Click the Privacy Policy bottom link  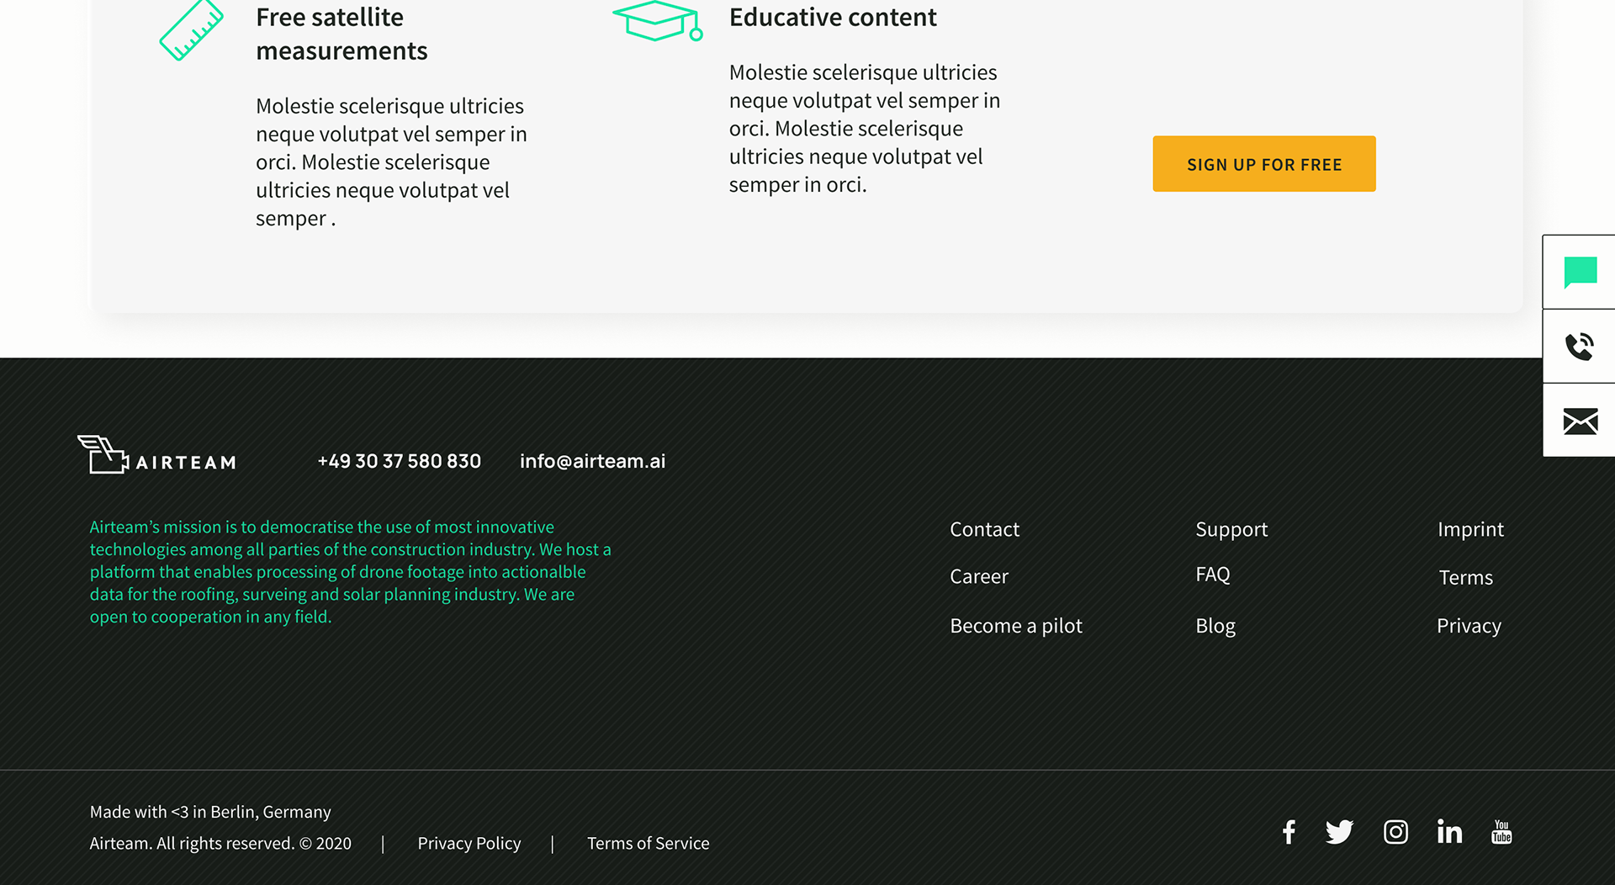[x=469, y=843]
